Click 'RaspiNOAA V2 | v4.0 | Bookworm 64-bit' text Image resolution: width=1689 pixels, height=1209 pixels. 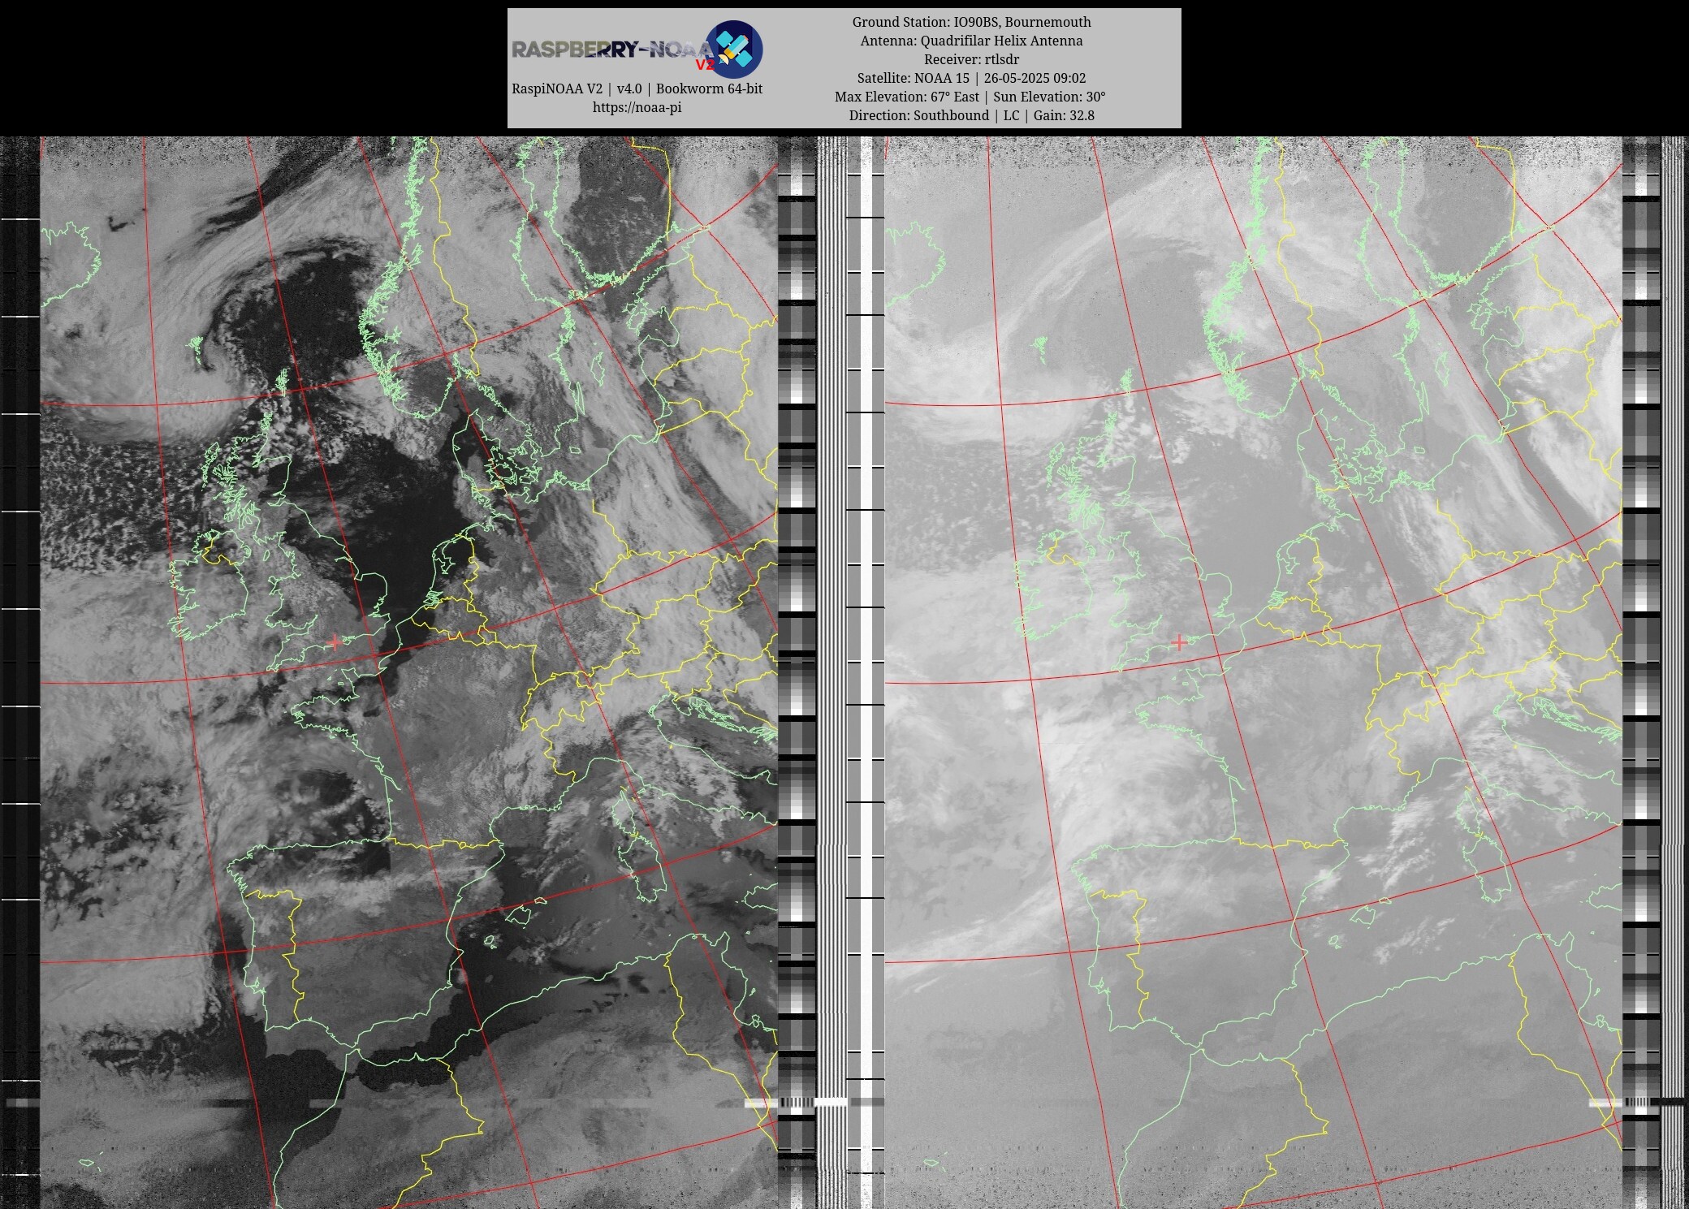click(x=637, y=89)
